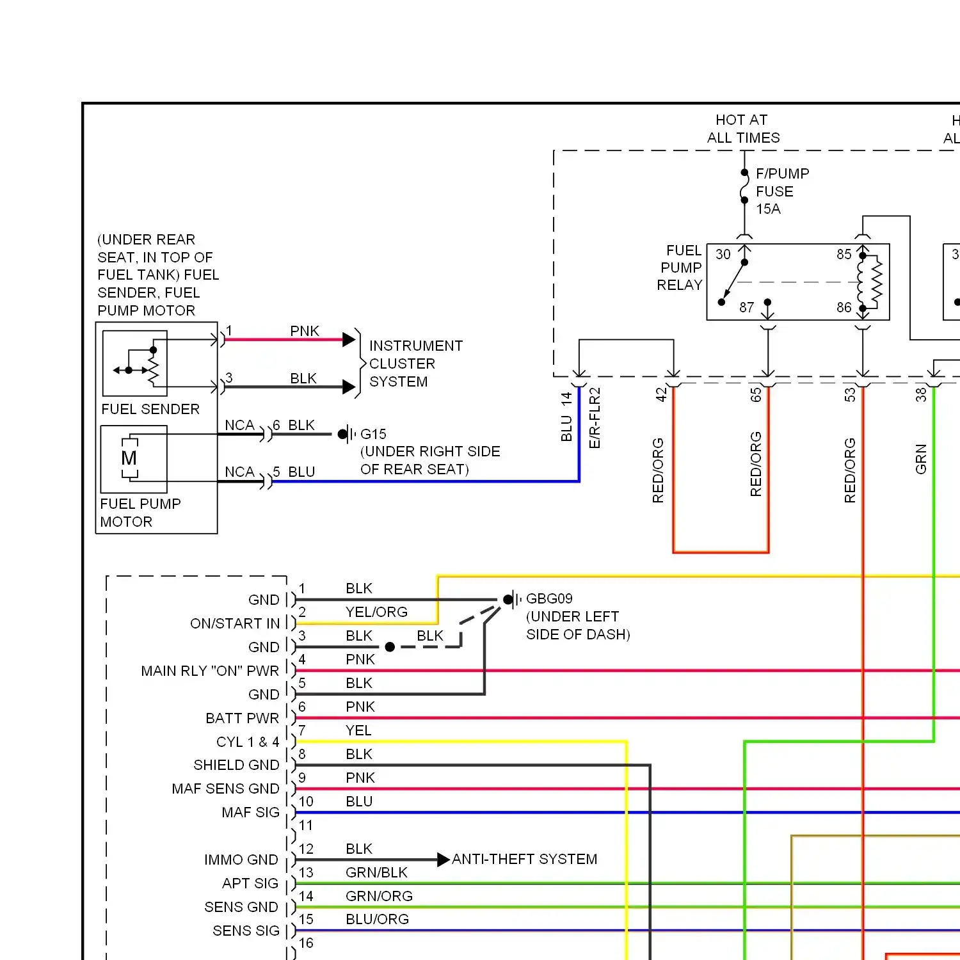Click the fuel pump motor M symbol
960x960 pixels.
tap(129, 458)
